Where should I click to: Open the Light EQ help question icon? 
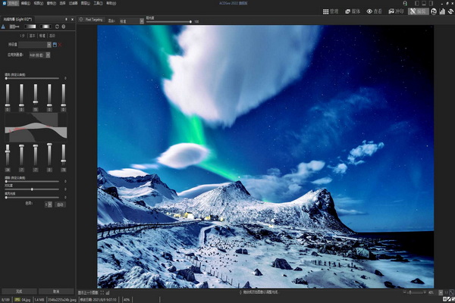[64, 27]
